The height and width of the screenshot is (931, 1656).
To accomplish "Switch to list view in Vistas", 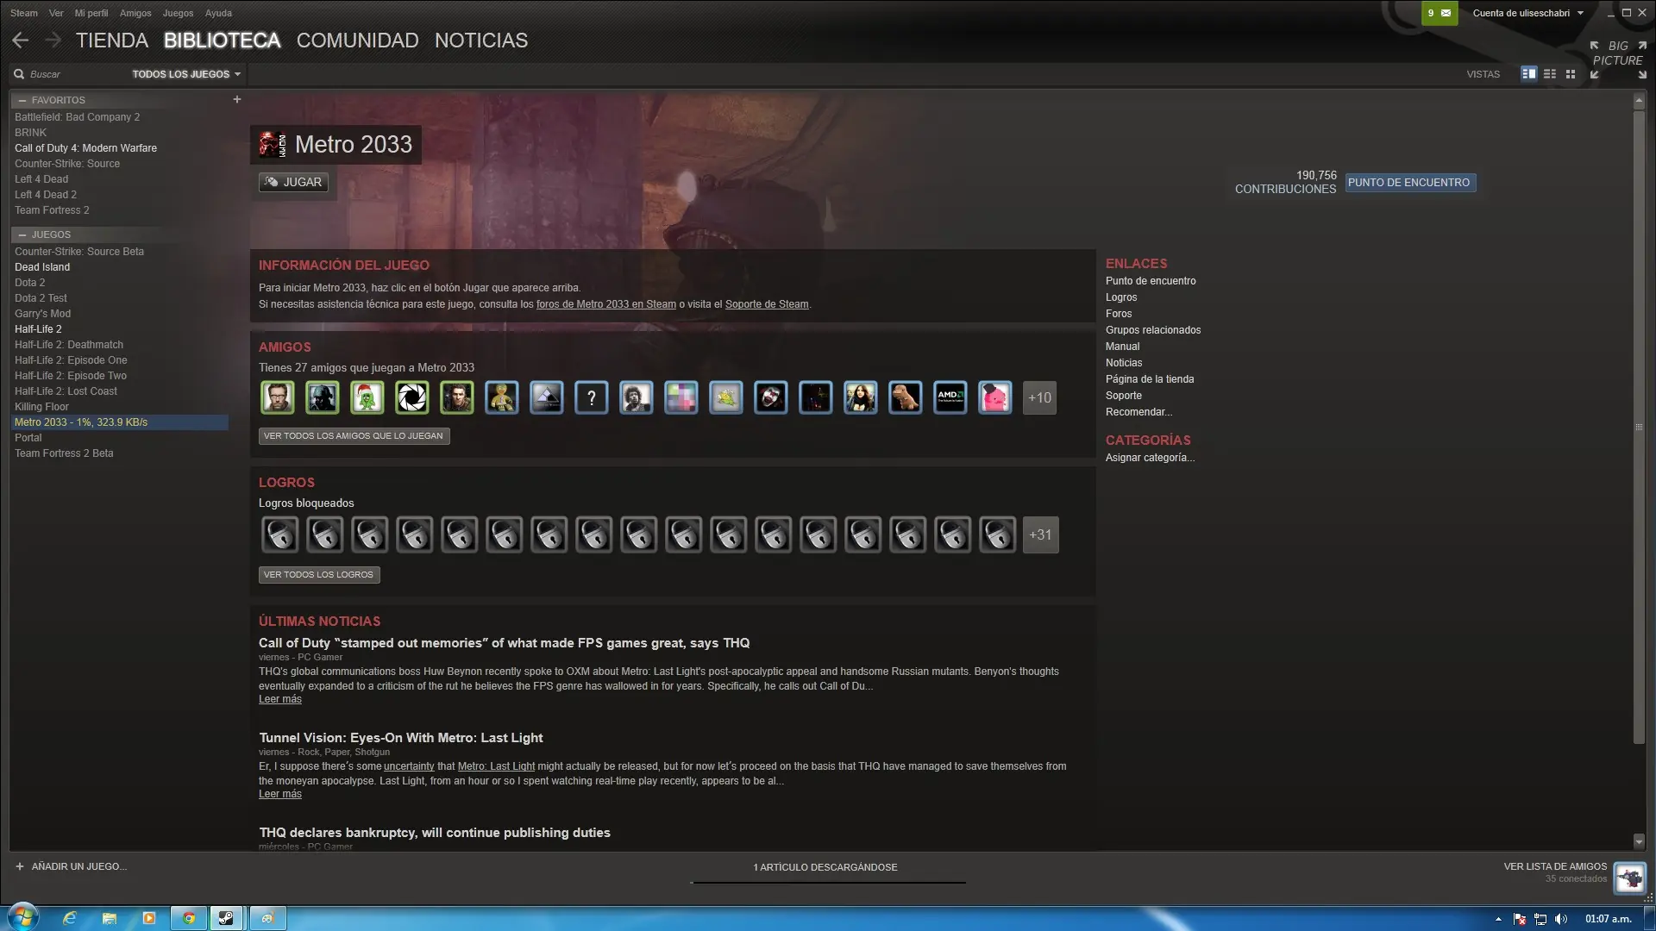I will click(x=1550, y=74).
